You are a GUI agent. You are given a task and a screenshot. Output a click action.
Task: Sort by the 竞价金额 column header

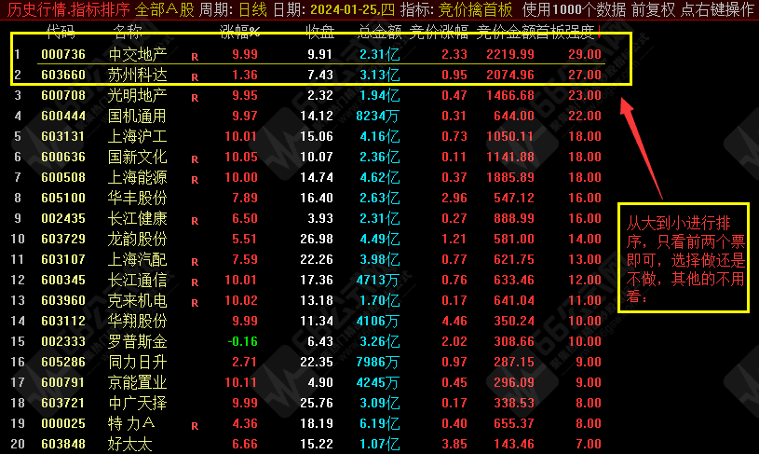coord(506,32)
